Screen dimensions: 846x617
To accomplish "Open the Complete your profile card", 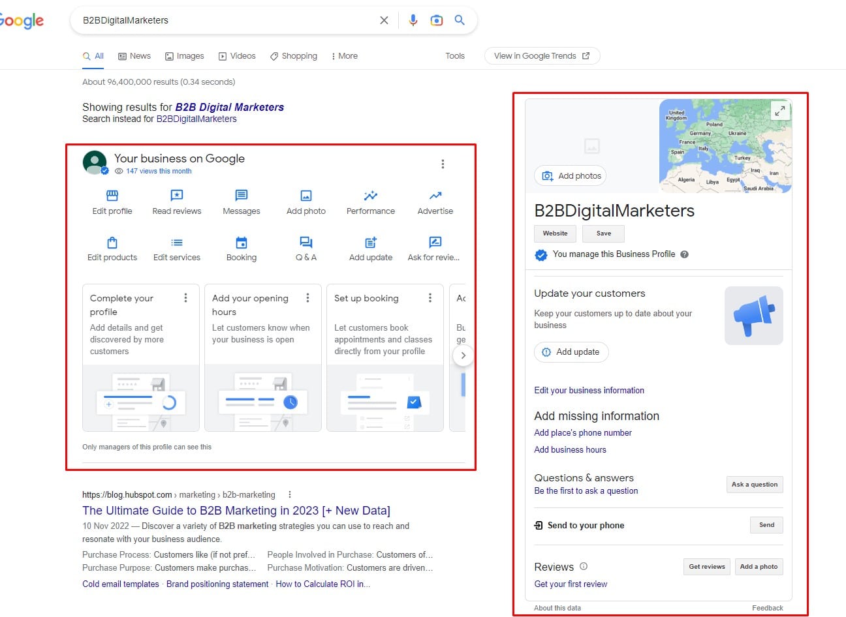I will 141,357.
